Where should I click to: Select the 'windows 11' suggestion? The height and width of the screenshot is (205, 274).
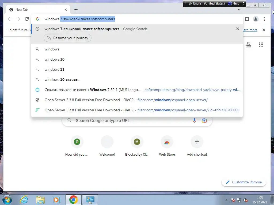pyautogui.click(x=137, y=69)
